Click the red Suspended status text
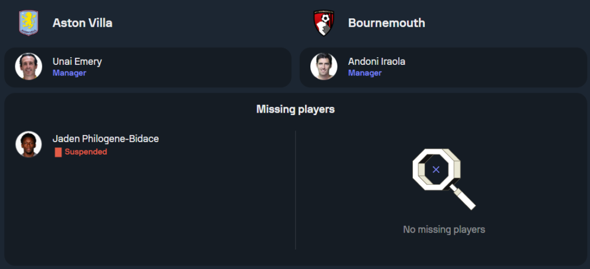The image size is (590, 269). point(86,152)
